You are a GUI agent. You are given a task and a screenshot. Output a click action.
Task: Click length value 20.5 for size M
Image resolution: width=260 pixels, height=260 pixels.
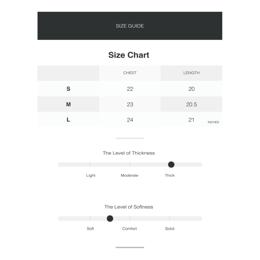[191, 104]
